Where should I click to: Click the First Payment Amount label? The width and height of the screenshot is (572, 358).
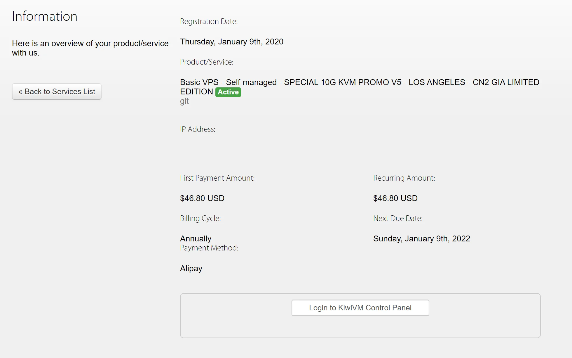tap(217, 178)
